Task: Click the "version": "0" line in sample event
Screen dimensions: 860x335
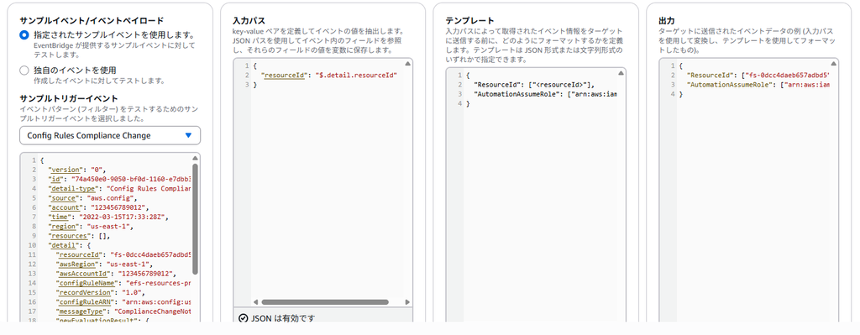Action: (77, 170)
